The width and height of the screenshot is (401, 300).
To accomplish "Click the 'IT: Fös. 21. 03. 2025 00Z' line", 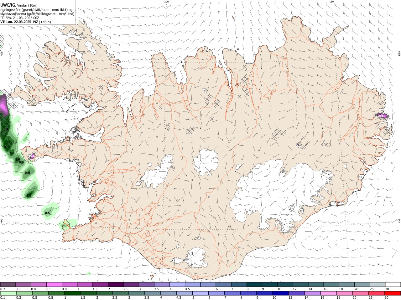I will click(20, 18).
